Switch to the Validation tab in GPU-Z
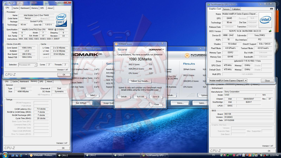This screenshot has height=158, width=281. coord(236,9)
